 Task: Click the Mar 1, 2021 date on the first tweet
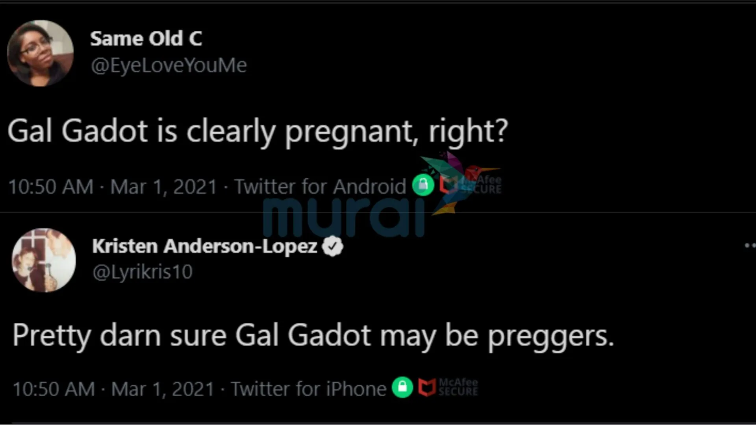(163, 187)
